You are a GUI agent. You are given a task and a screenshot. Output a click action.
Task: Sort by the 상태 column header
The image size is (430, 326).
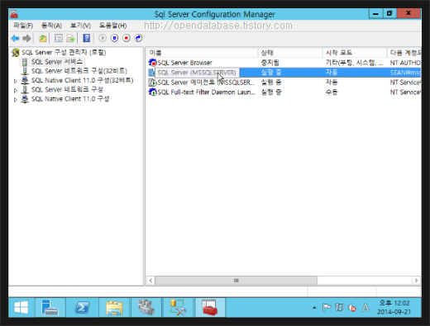[290, 53]
